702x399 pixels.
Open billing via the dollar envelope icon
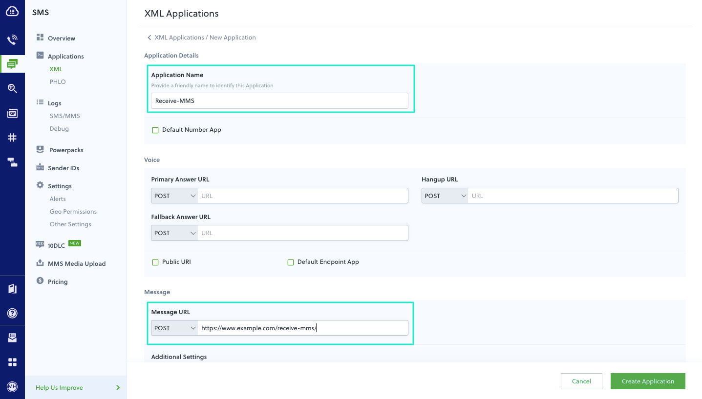[x=12, y=337]
